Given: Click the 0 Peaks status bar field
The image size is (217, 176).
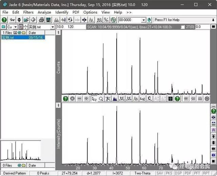Looking at the screenshot, I should point(43,173).
